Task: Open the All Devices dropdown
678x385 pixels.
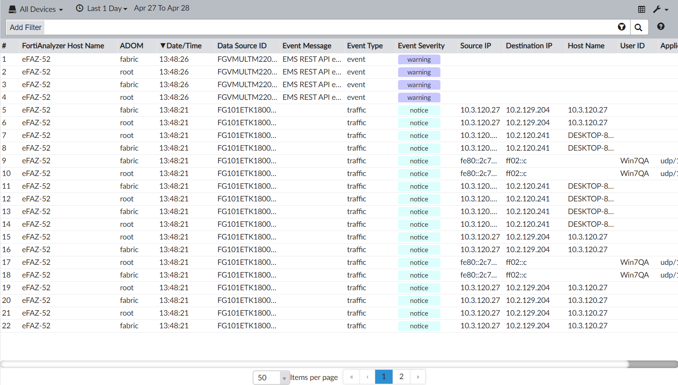Action: pos(36,9)
